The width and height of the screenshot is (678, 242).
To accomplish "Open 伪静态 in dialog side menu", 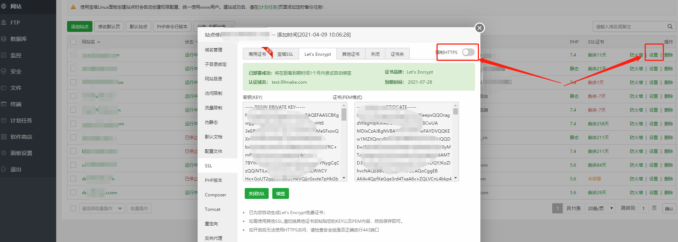I will tap(218, 122).
